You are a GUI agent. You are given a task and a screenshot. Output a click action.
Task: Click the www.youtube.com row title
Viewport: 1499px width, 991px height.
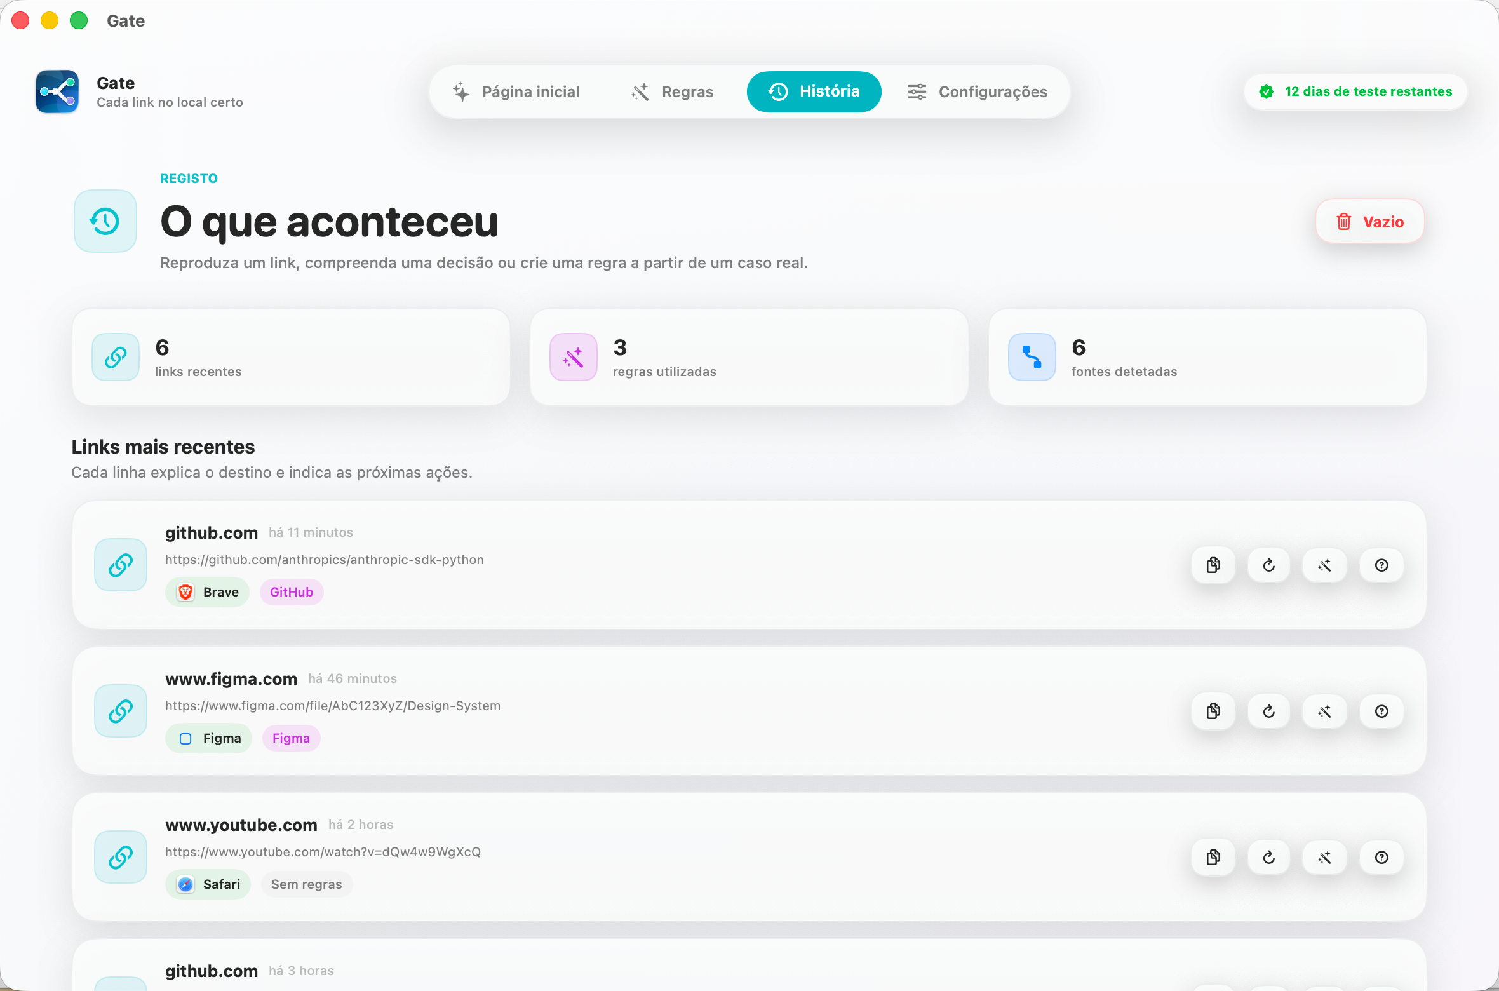pos(241,825)
